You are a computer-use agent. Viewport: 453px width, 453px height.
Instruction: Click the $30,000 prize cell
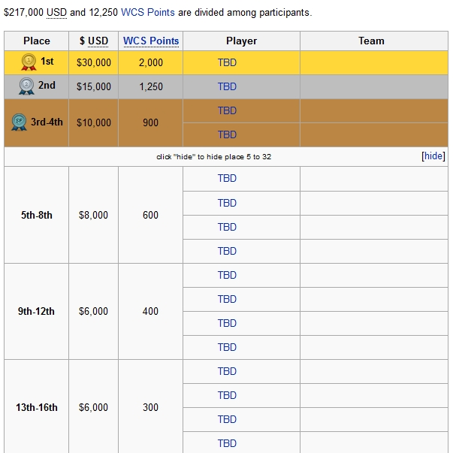tap(94, 62)
